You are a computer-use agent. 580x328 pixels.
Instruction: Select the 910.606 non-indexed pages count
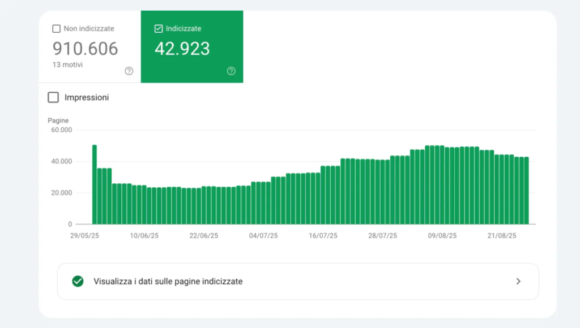coord(86,49)
